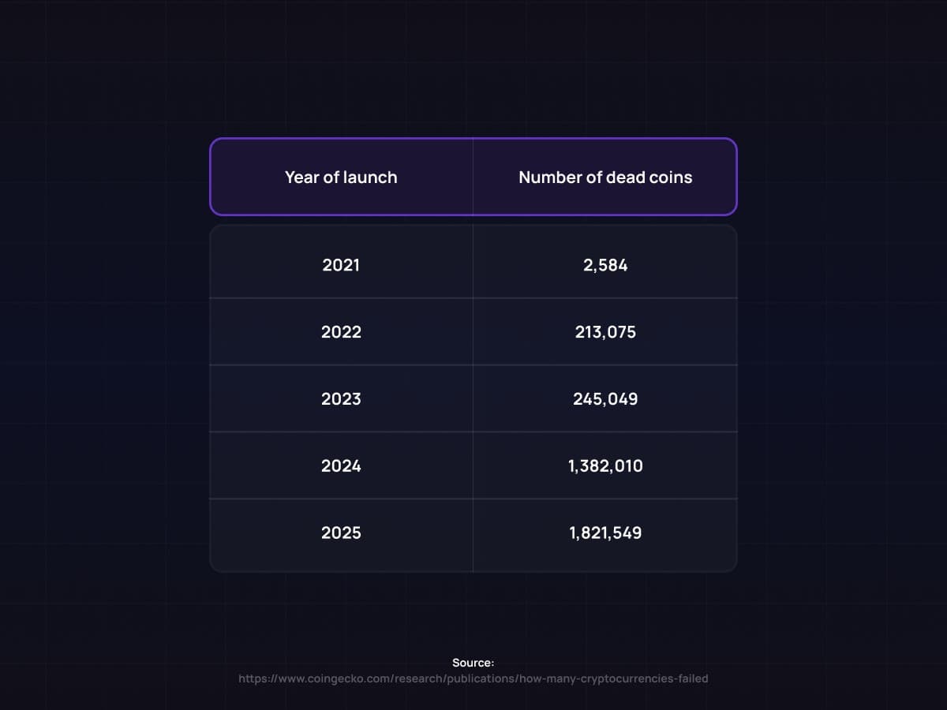Click the 2021 year cell

[x=341, y=265]
